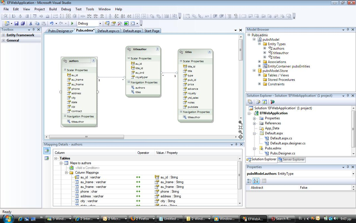The height and width of the screenshot is (223, 356).
Task: Expand References in Solution Explorer
Action: coord(254,123)
